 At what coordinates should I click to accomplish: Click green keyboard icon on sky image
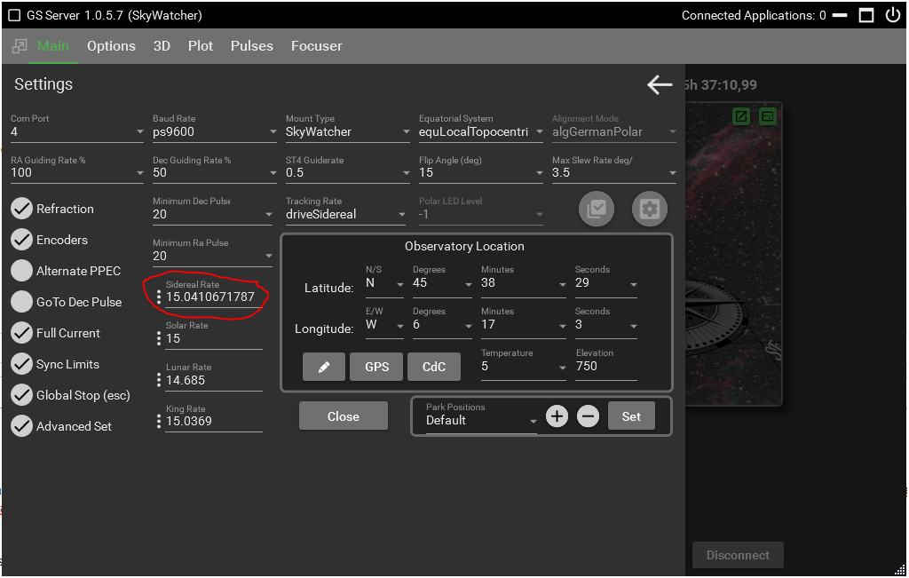[768, 116]
